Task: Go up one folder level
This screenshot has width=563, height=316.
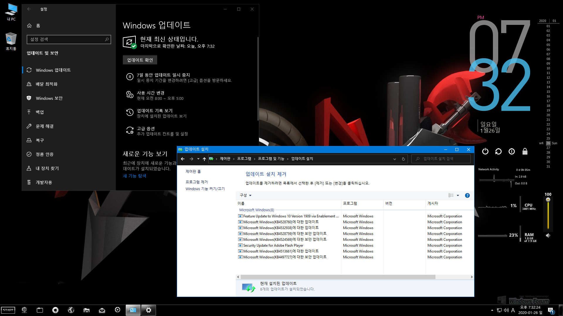Action: tap(204, 159)
